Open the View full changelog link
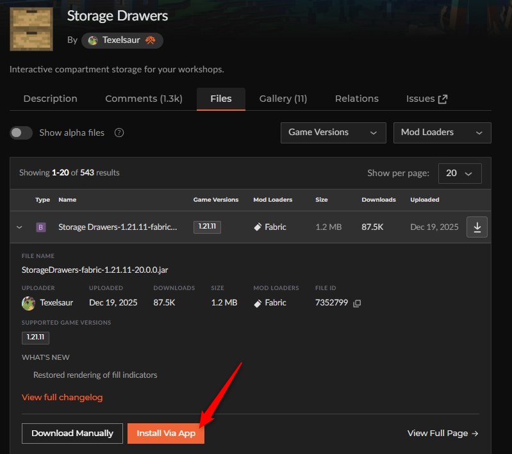This screenshot has width=512, height=454. (62, 397)
